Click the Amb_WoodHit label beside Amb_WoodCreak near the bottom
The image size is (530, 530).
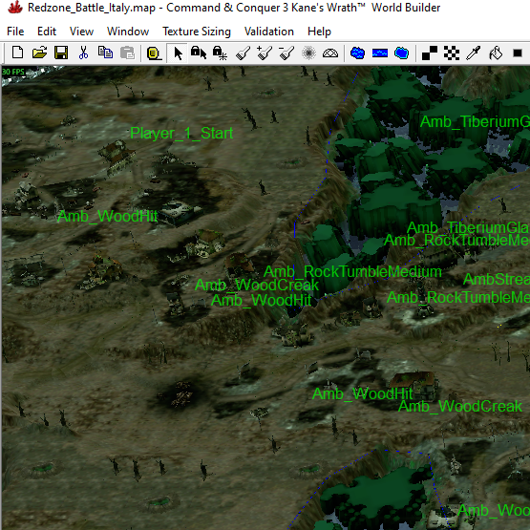(x=362, y=393)
